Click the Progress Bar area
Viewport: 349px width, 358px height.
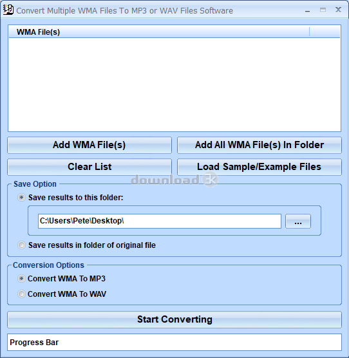(x=174, y=343)
